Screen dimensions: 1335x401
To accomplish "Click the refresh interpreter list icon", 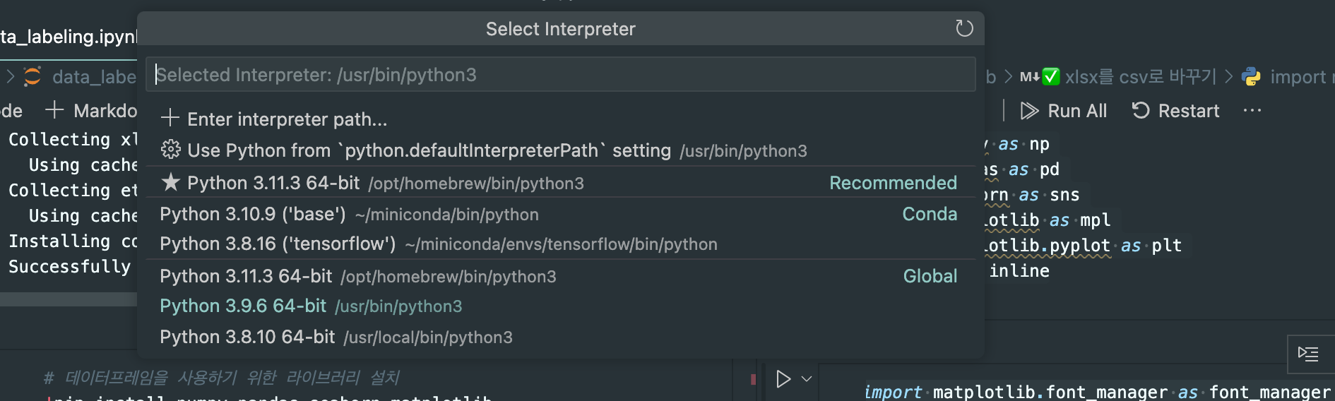I will (964, 28).
